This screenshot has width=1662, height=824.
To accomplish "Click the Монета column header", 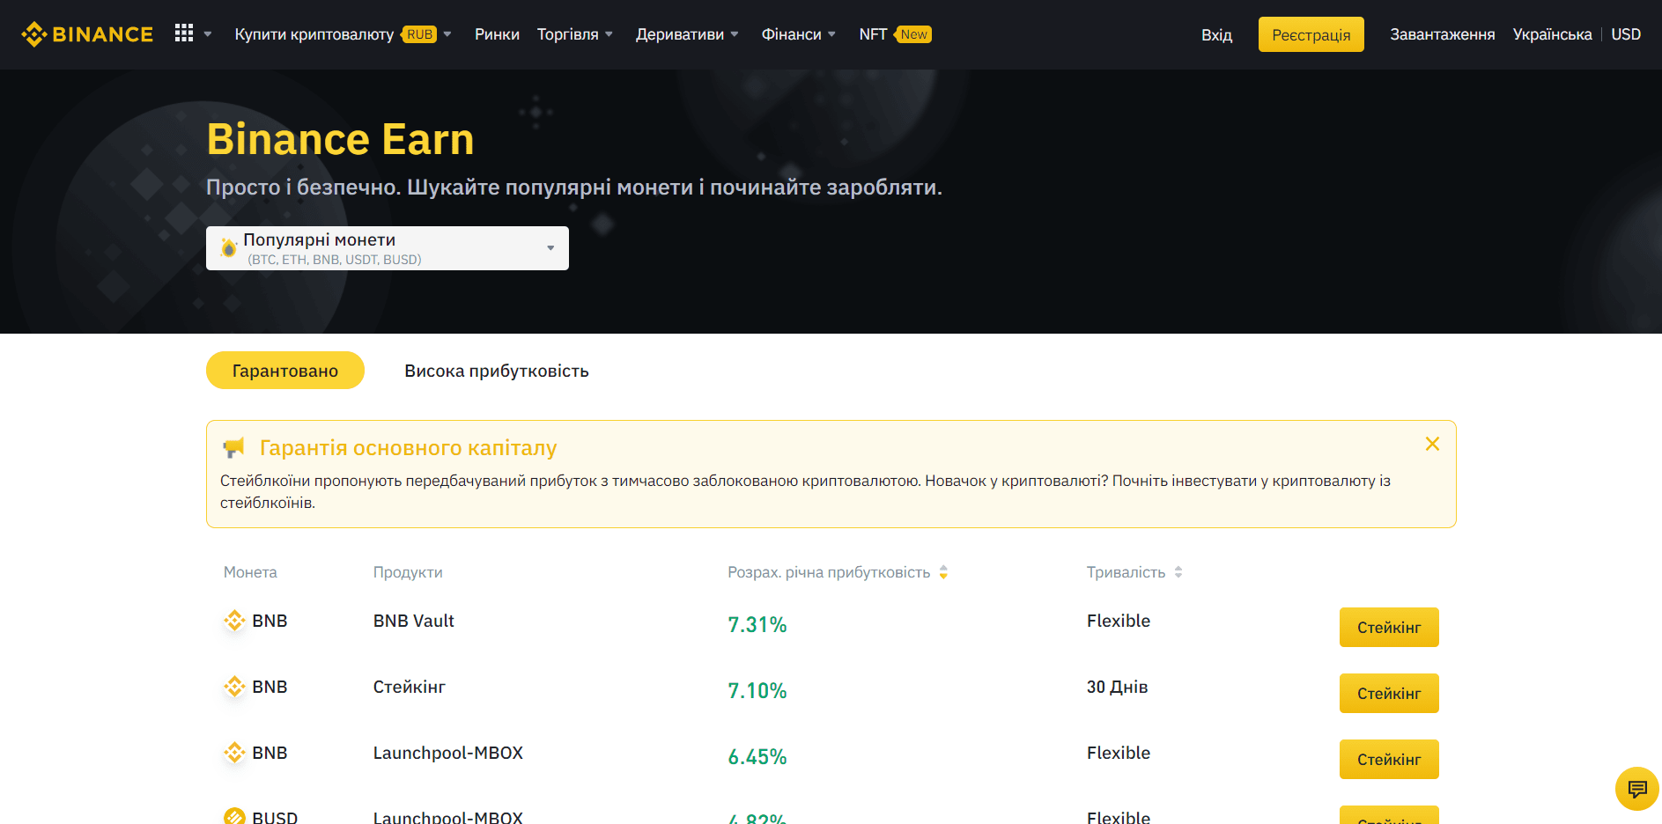I will (x=250, y=572).
